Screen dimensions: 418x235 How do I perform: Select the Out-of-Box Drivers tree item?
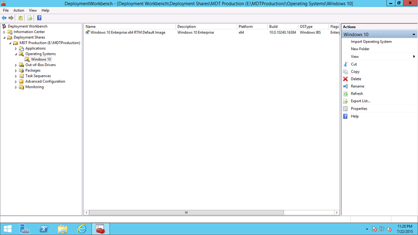40,65
